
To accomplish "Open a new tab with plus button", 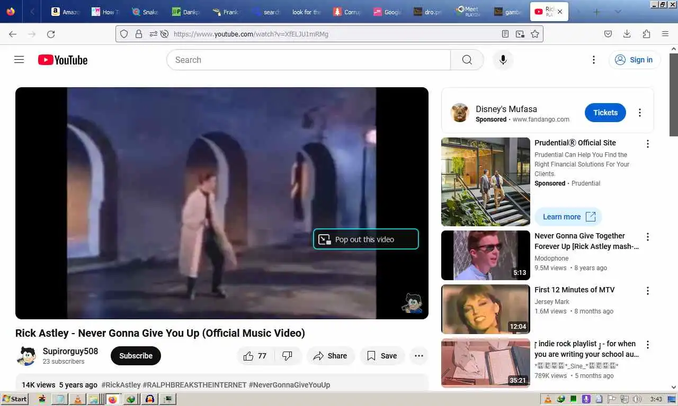I will (x=596, y=12).
